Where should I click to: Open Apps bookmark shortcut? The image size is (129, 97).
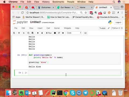click(x=16, y=17)
